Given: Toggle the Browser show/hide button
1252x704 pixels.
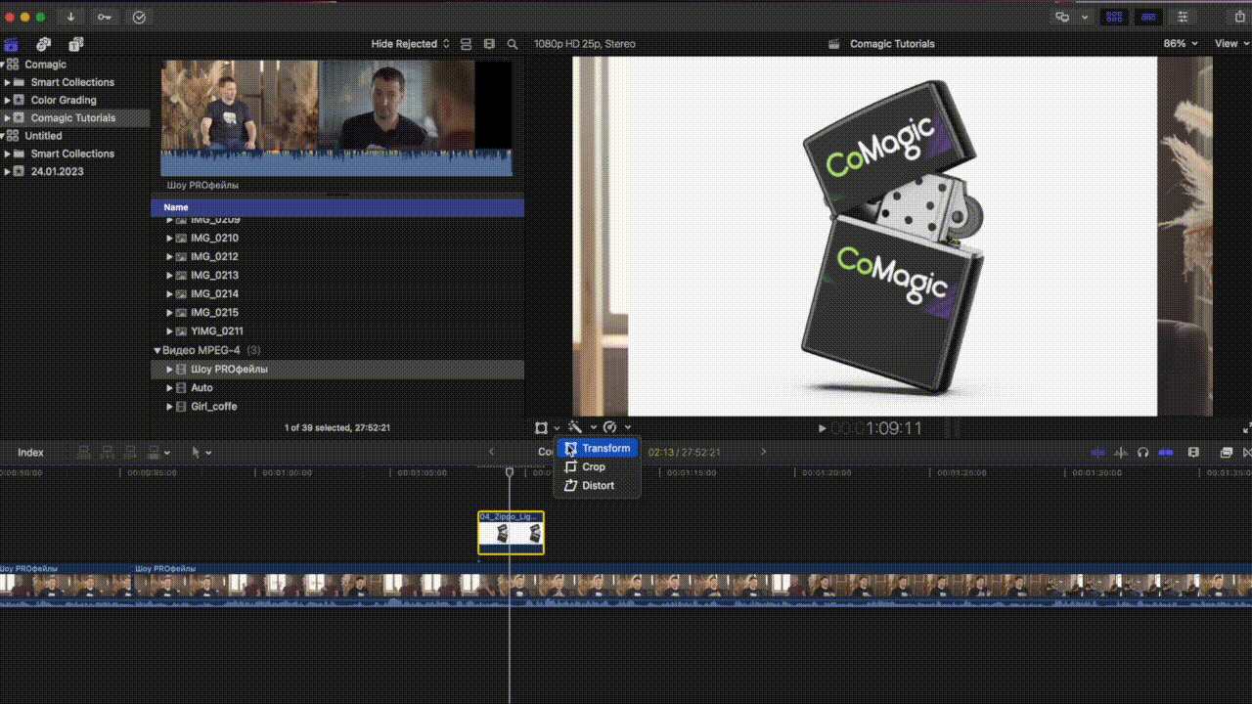Looking at the screenshot, I should tap(1114, 17).
